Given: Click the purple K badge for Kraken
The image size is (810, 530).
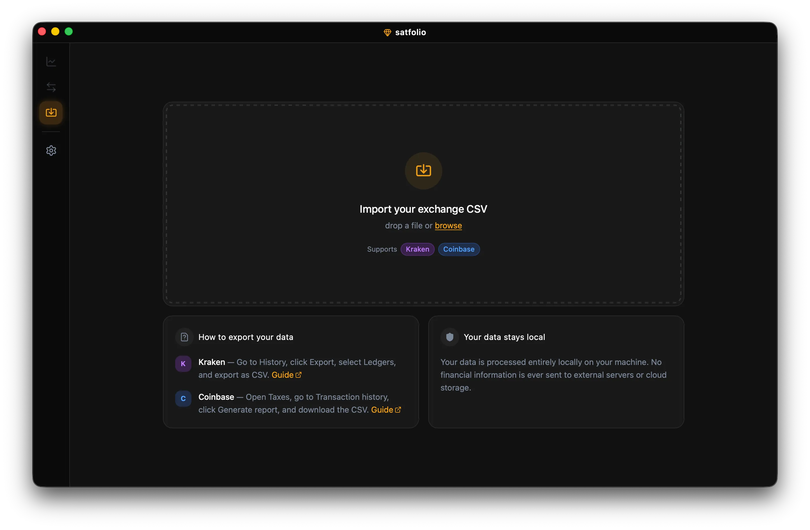Looking at the screenshot, I should tap(183, 363).
